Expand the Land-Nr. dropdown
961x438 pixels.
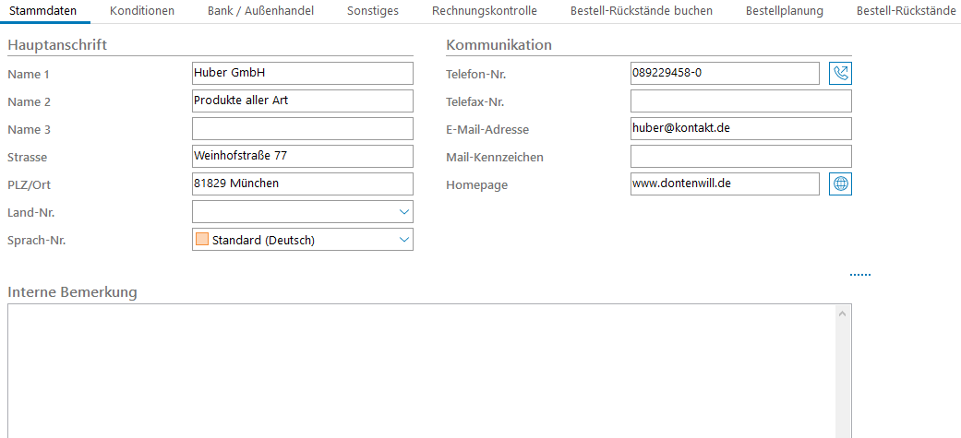[x=403, y=212]
